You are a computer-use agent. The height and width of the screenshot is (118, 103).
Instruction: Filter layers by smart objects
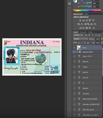pyautogui.click(x=99, y=35)
